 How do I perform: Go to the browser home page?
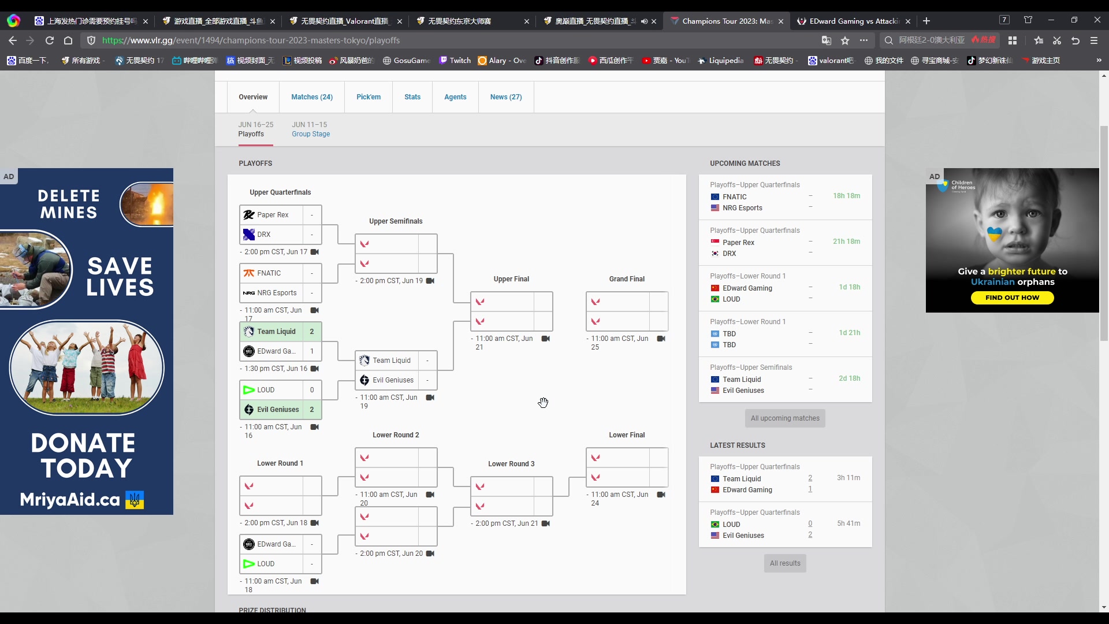click(68, 40)
